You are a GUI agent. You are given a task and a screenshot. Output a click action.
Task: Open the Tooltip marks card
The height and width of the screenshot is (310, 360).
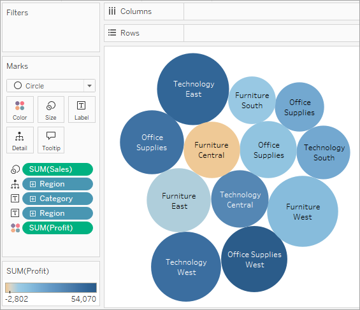coord(51,140)
